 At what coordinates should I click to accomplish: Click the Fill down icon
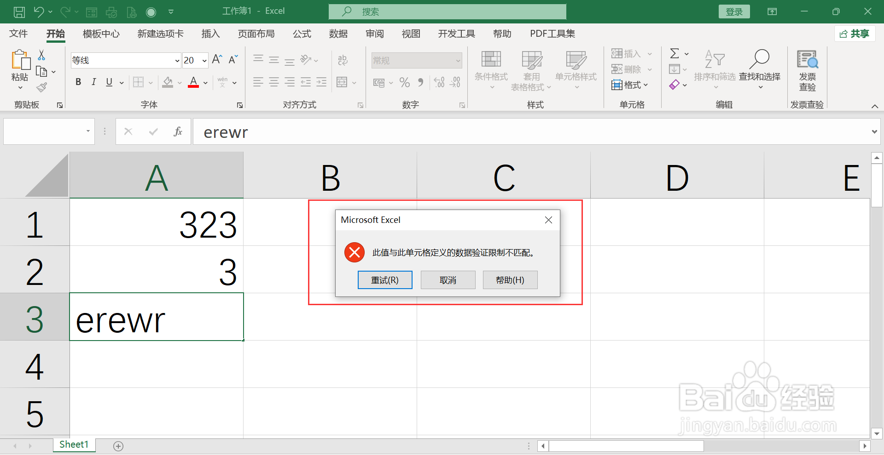674,69
